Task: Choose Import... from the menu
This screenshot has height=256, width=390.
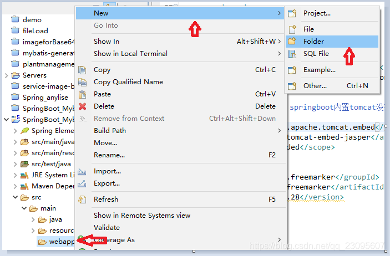Action: pos(180,171)
